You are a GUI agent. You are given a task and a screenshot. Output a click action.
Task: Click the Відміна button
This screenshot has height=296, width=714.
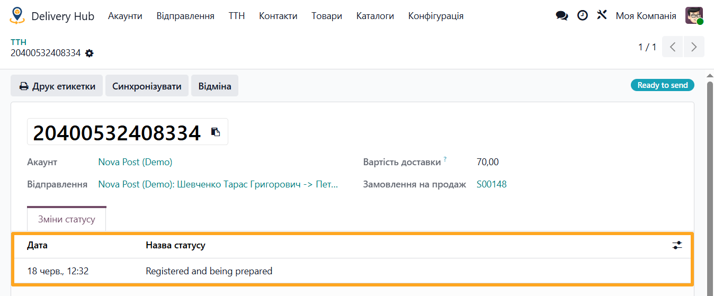[215, 86]
